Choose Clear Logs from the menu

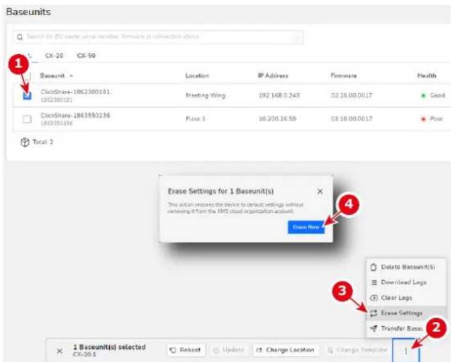pyautogui.click(x=406, y=298)
